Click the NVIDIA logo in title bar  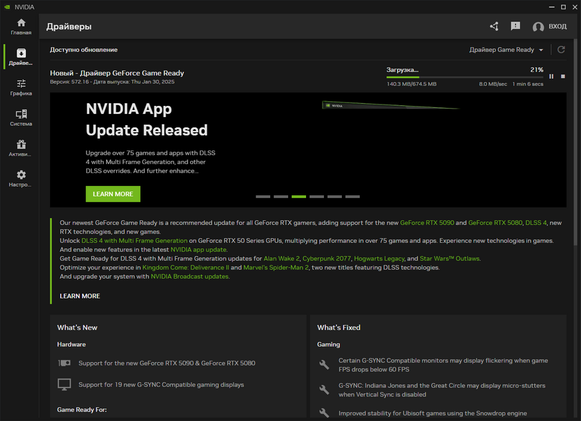tap(7, 7)
